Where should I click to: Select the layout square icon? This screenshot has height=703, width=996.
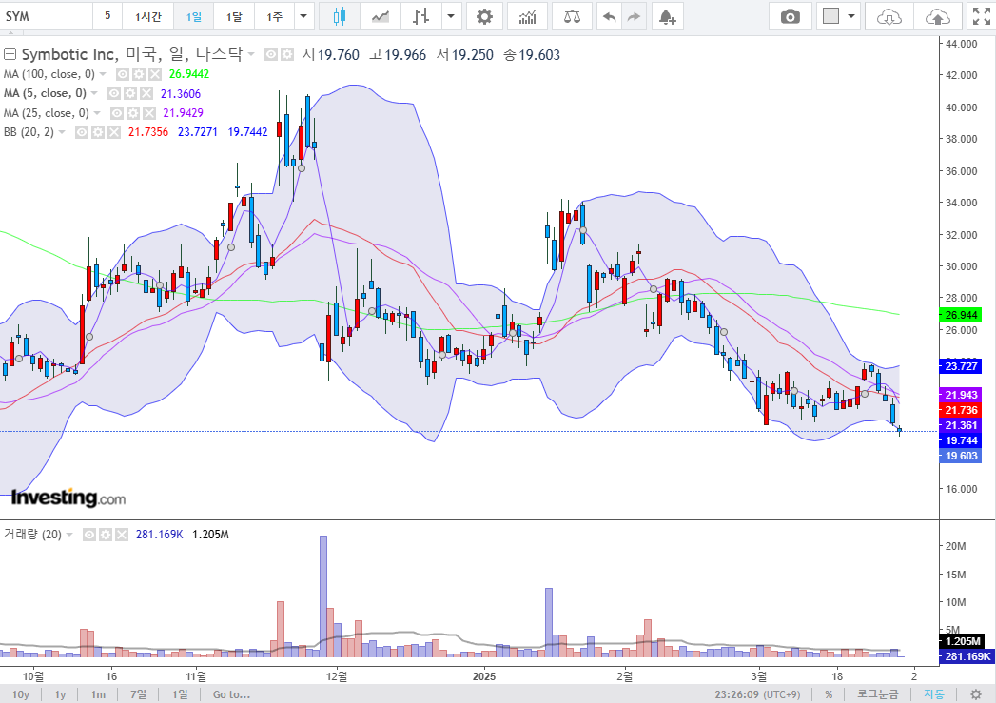[x=830, y=16]
